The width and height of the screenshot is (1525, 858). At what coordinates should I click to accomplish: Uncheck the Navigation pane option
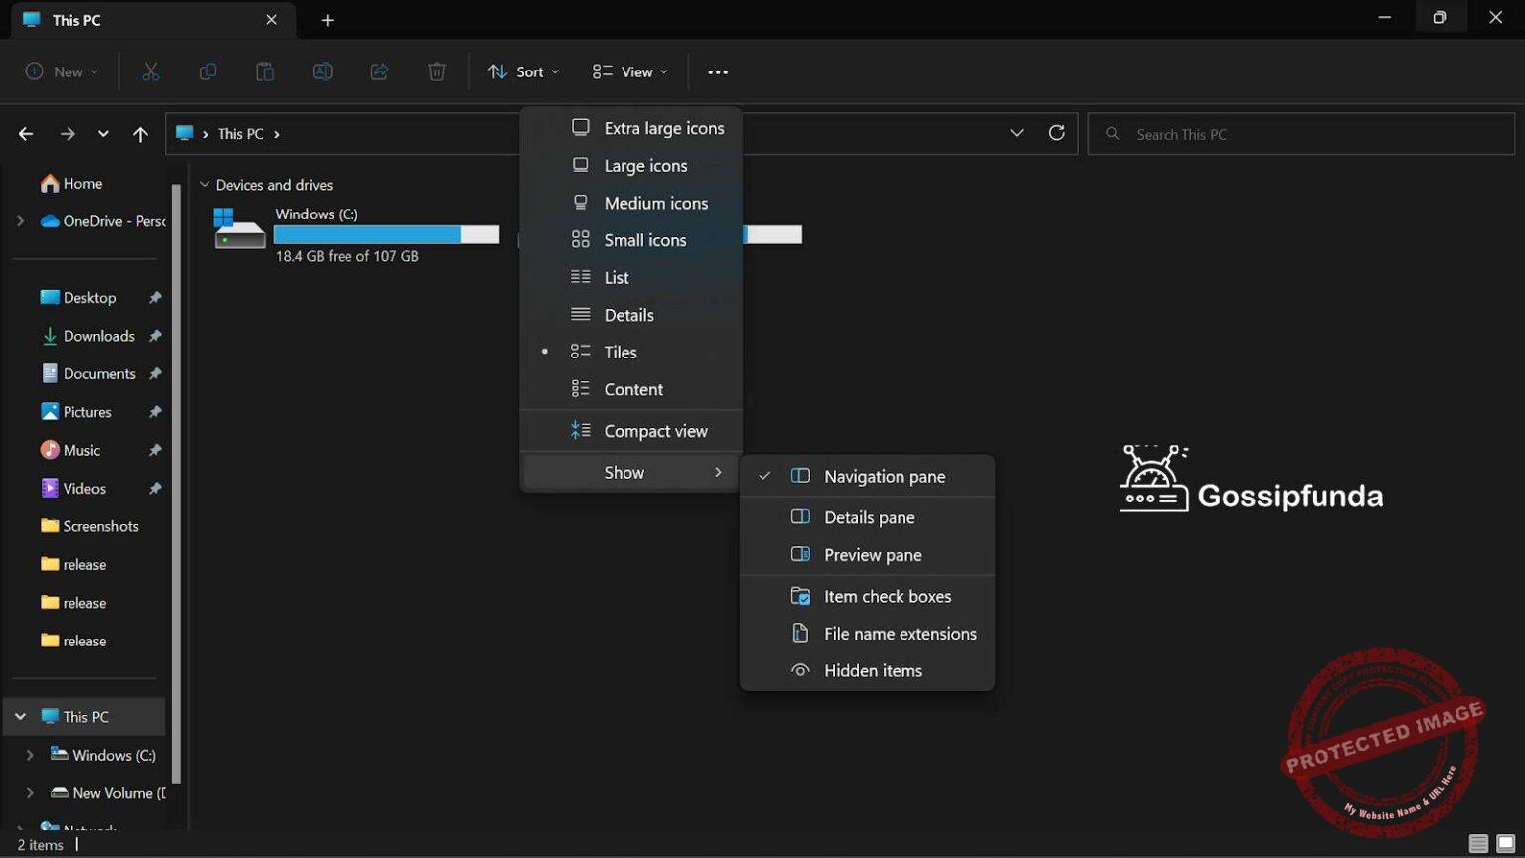(x=884, y=476)
